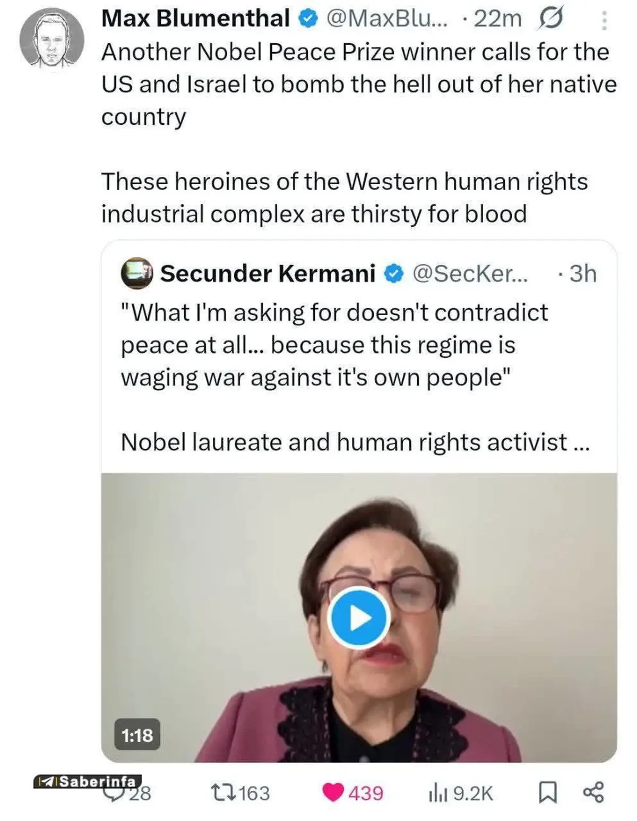Share the tweet via share icon

[593, 793]
